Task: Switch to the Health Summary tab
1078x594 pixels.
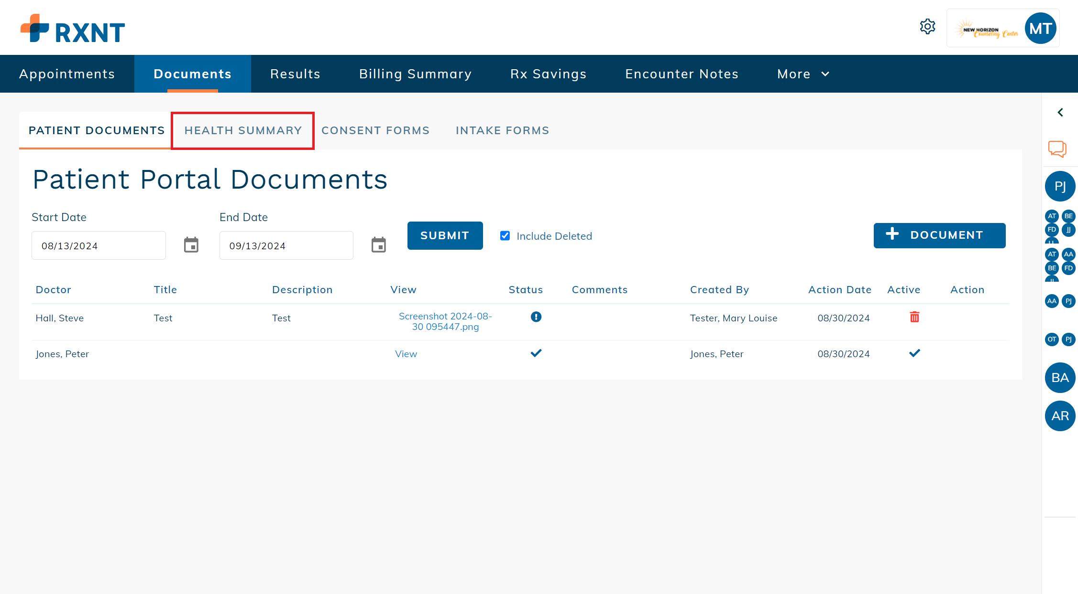Action: pyautogui.click(x=243, y=130)
